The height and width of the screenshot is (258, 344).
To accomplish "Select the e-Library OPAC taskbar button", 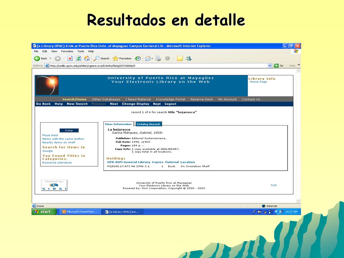I will coord(123,212).
